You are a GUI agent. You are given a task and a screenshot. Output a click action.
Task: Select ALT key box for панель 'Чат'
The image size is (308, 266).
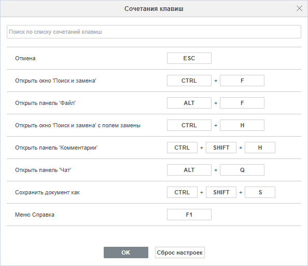coord(189,170)
